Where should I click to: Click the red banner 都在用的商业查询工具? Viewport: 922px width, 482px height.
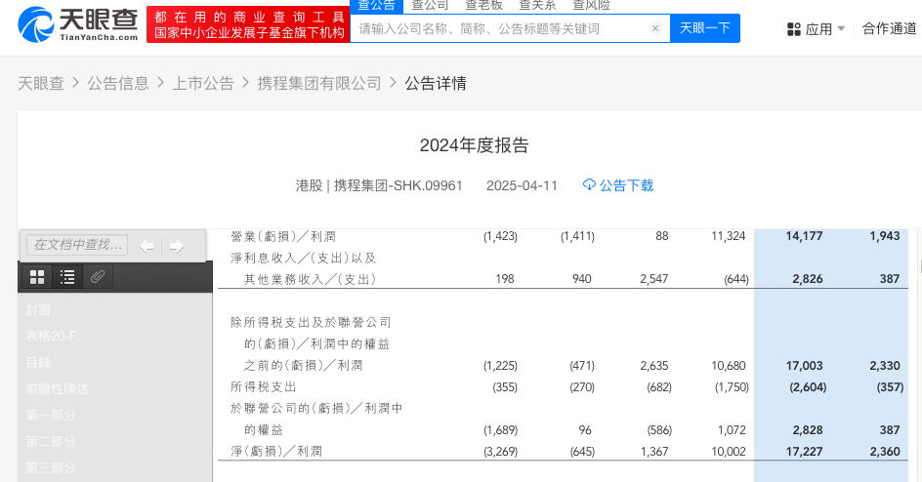248,24
